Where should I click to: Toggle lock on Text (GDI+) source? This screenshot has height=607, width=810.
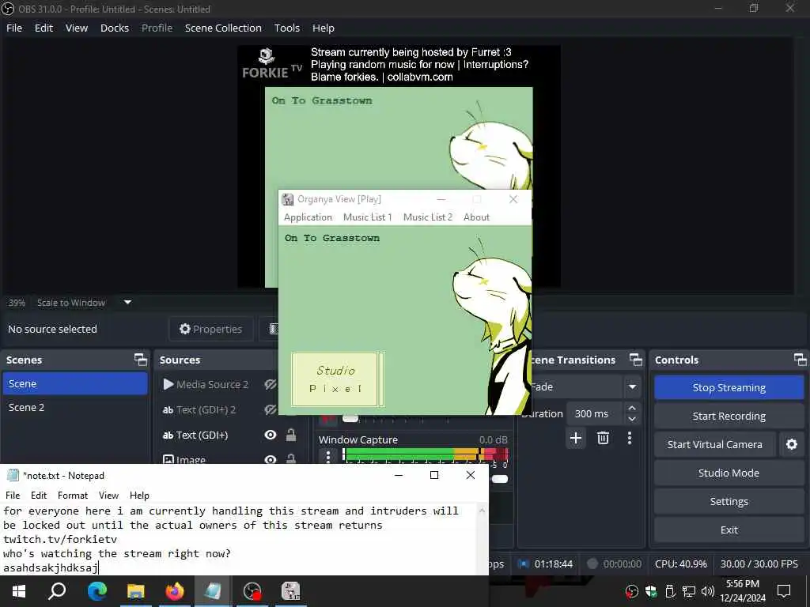291,435
